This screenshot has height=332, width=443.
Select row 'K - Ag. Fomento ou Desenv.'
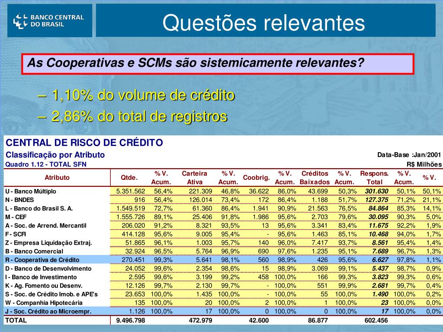click(223, 285)
